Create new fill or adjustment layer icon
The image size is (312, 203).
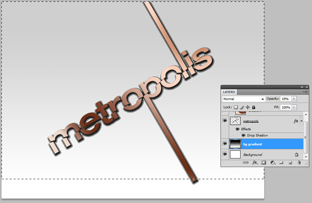pyautogui.click(x=272, y=162)
